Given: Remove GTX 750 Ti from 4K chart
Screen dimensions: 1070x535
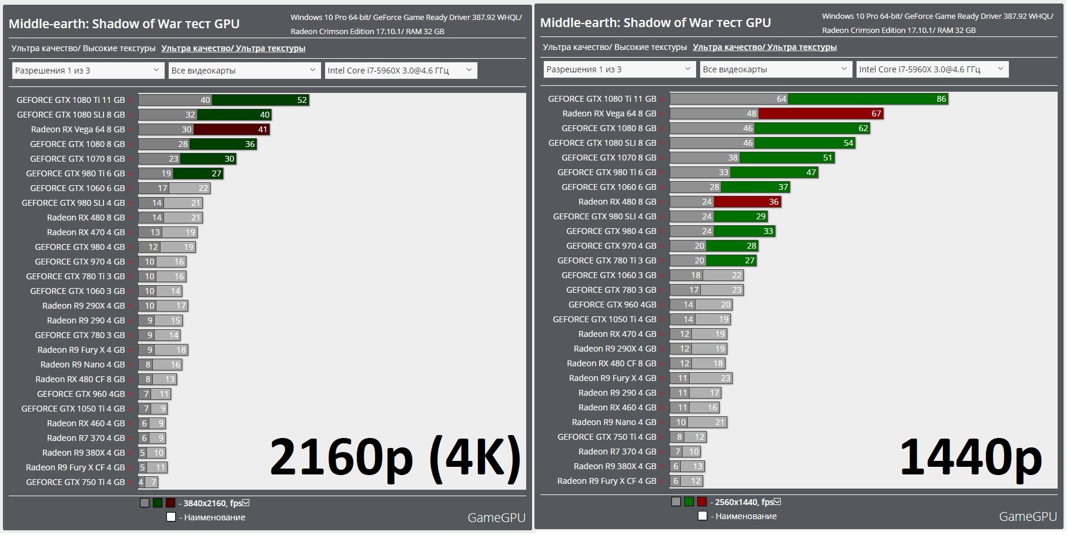Looking at the screenshot, I should coord(131,483).
